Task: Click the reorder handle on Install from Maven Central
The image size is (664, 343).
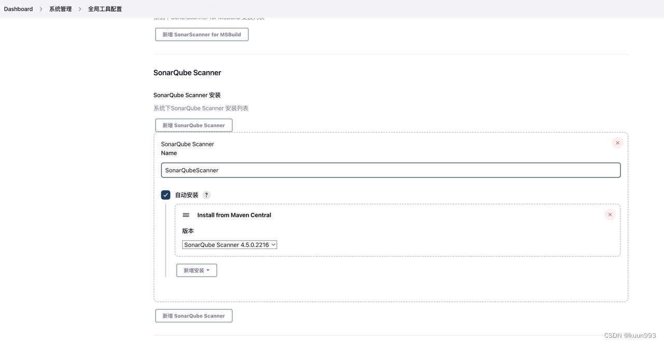Action: tap(186, 215)
